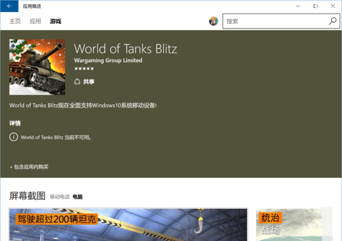Click the search magnifier icon
The image size is (342, 241).
(x=332, y=21)
